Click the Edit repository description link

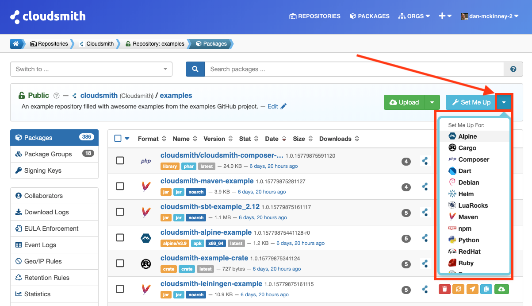(273, 106)
